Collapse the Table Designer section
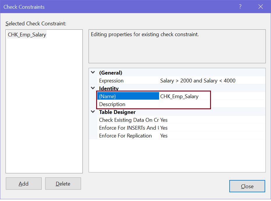 point(93,112)
